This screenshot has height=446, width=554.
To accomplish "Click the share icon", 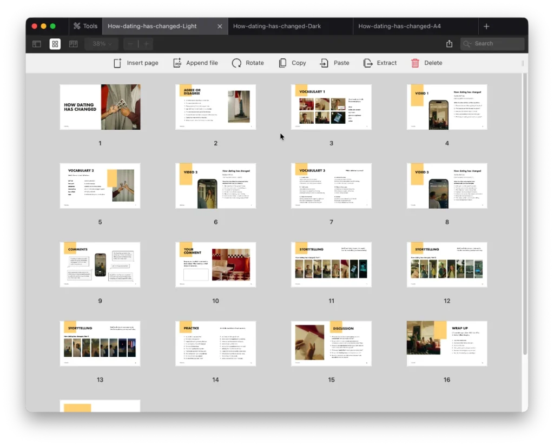I will (449, 44).
